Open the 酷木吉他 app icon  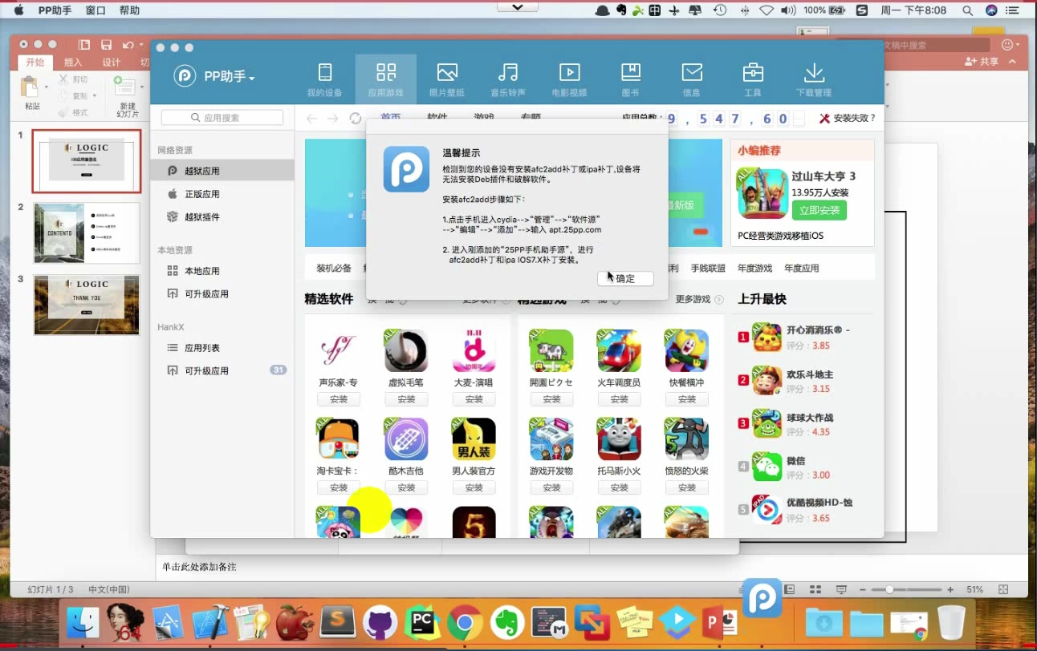tap(406, 439)
